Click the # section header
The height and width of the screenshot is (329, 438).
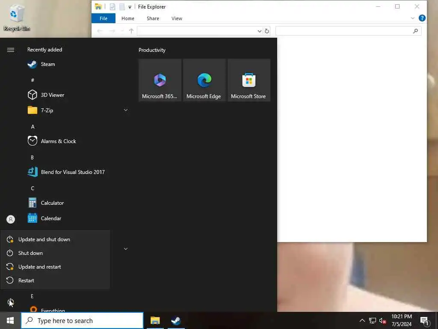33,80
